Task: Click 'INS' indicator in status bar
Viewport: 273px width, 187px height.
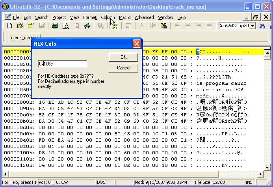Action: pyautogui.click(x=249, y=182)
